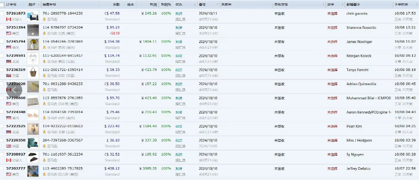Click UK flag under order 57220350

(x=8, y=146)
